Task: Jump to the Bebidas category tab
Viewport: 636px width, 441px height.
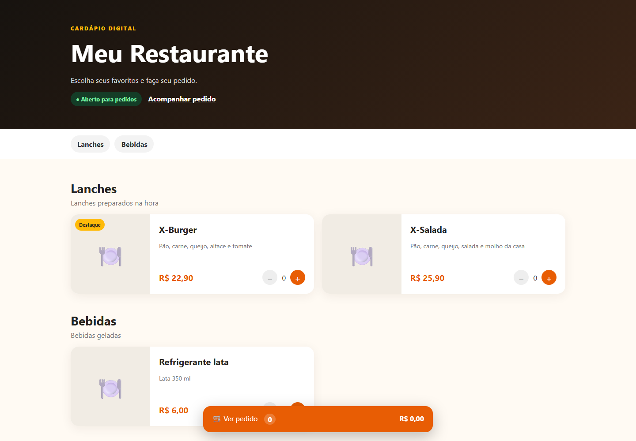Action: coord(134,144)
